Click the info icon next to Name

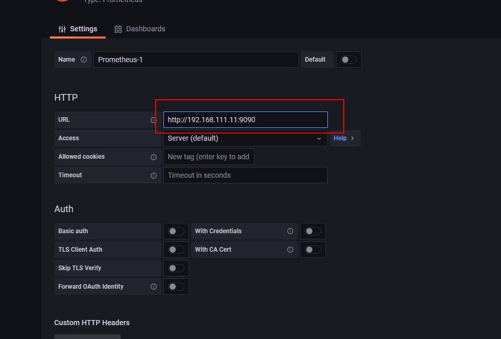[x=84, y=60]
